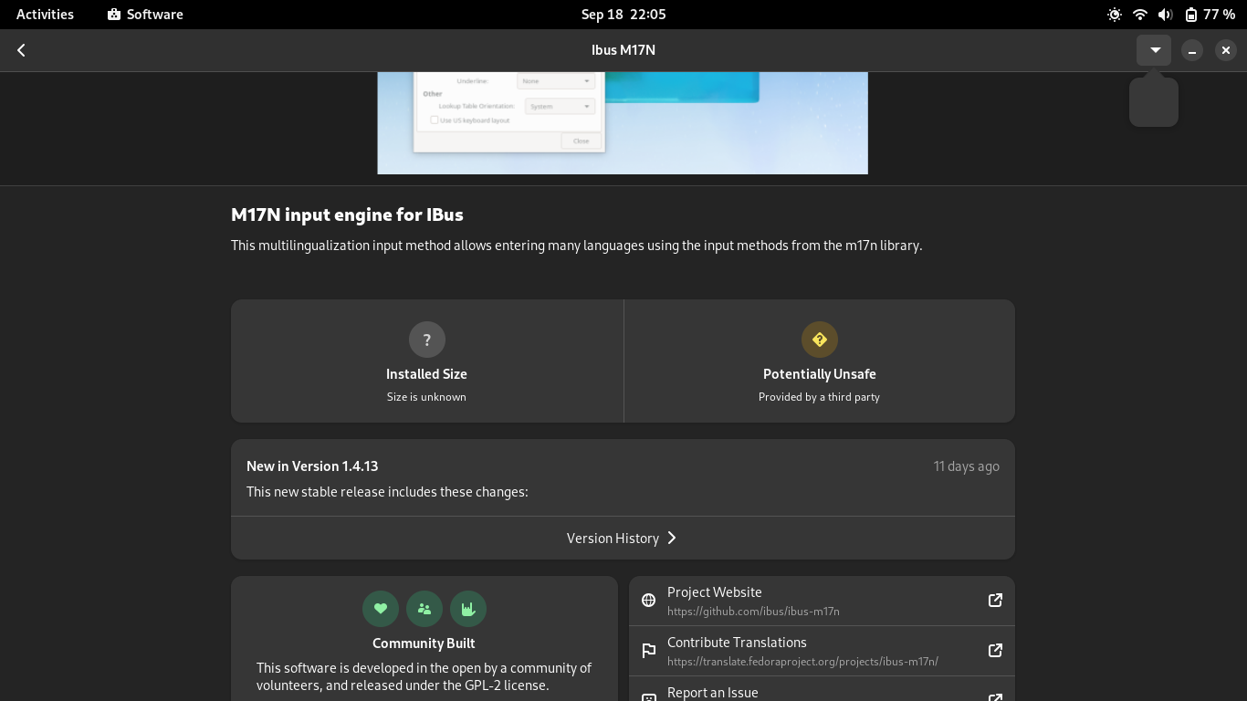Image resolution: width=1247 pixels, height=701 pixels.
Task: Click the battery icon showing 77 %
Action: pos(1191,15)
